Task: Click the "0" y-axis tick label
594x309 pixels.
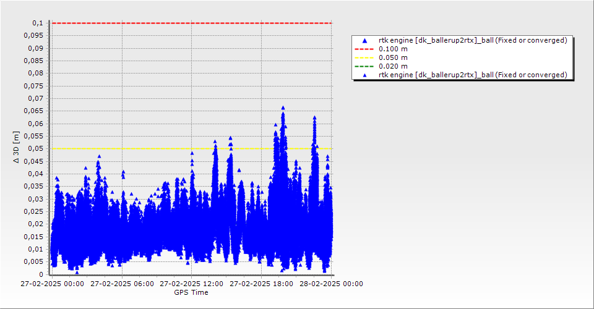Action: click(41, 274)
